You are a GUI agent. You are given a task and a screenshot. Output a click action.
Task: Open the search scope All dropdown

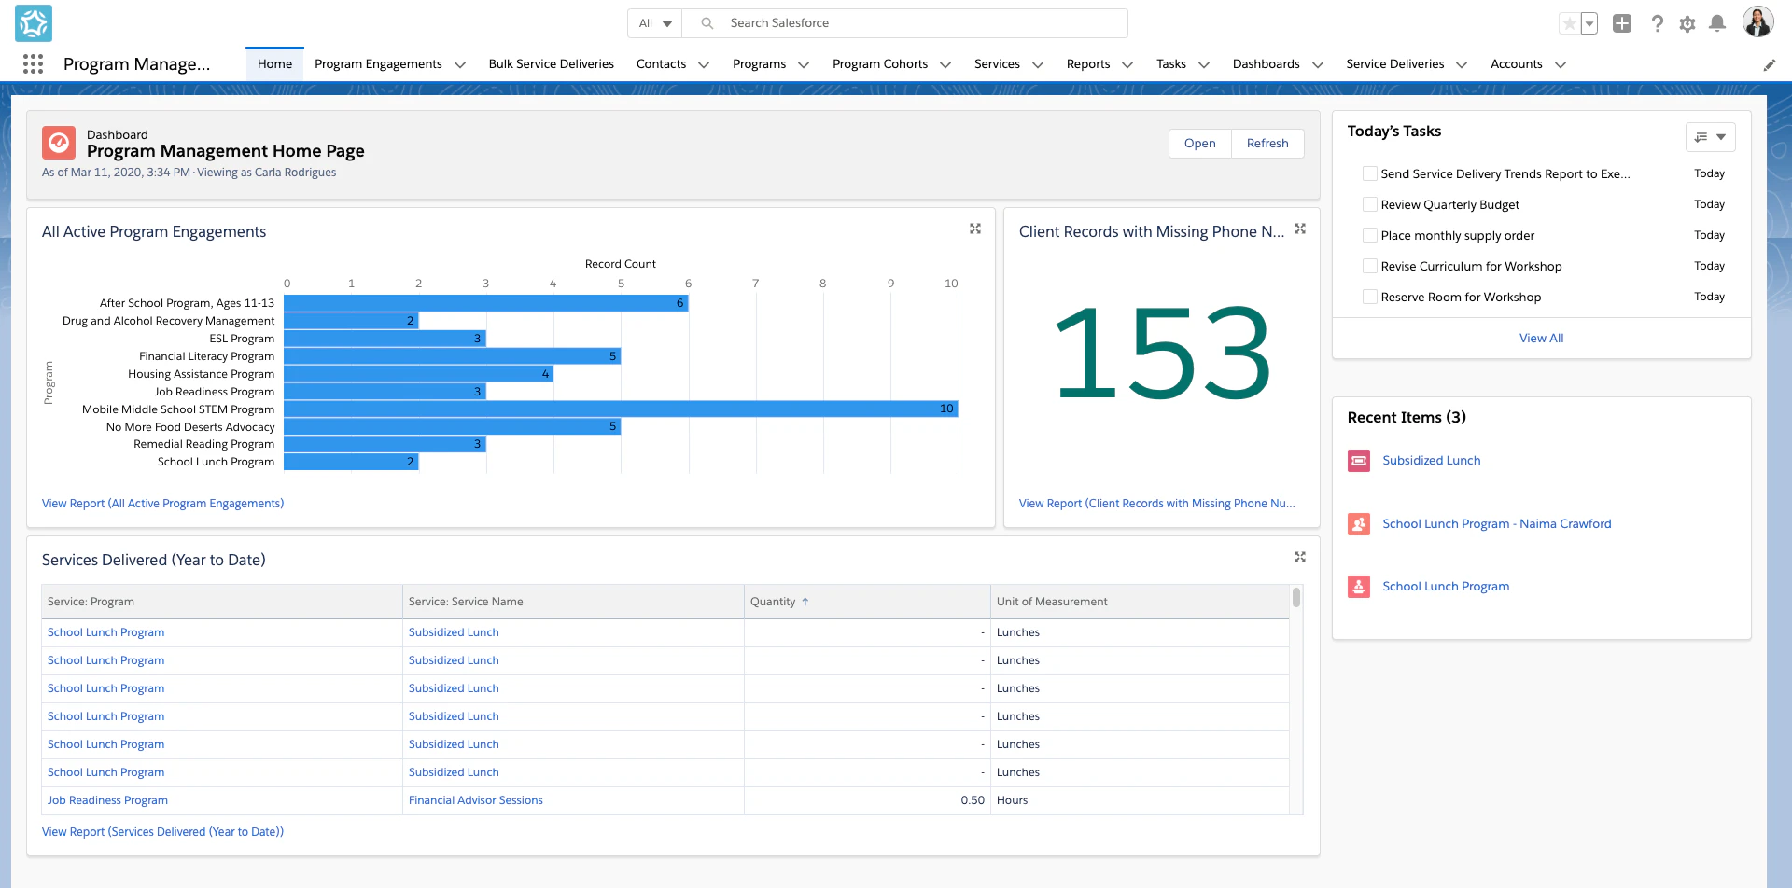(654, 22)
